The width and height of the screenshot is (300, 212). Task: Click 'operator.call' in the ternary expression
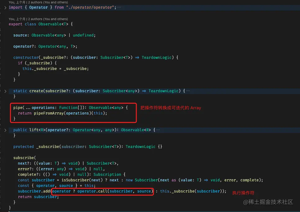[x=93, y=191]
